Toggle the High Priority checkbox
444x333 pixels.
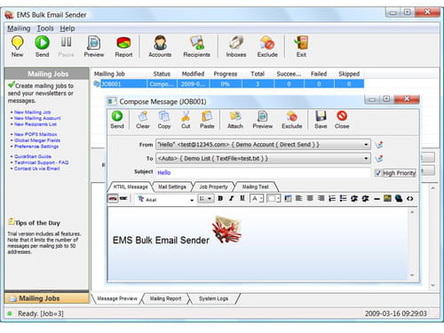coord(377,173)
